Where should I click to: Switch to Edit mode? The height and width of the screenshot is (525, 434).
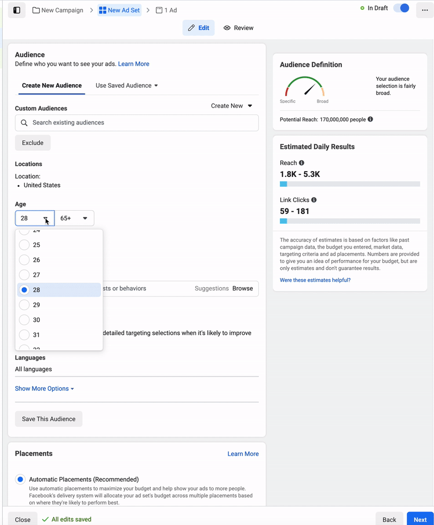pos(199,28)
